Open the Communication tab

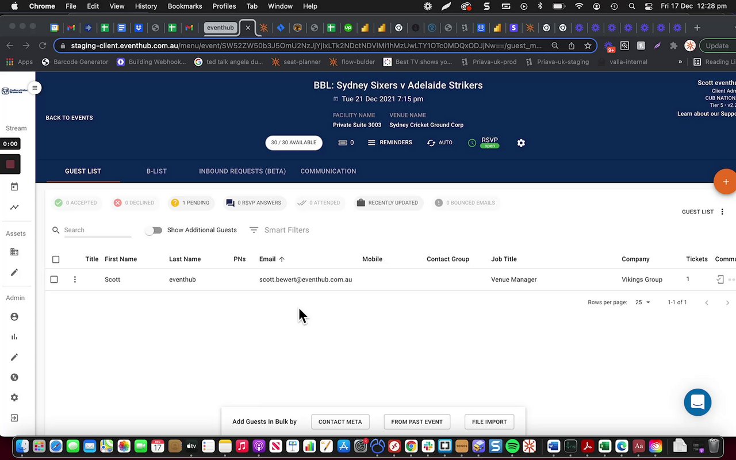coord(328,171)
